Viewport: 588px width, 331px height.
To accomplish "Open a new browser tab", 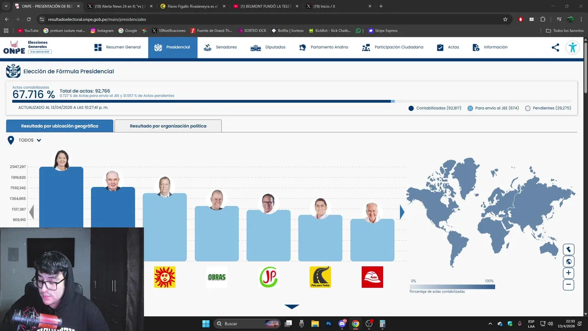I will click(381, 6).
